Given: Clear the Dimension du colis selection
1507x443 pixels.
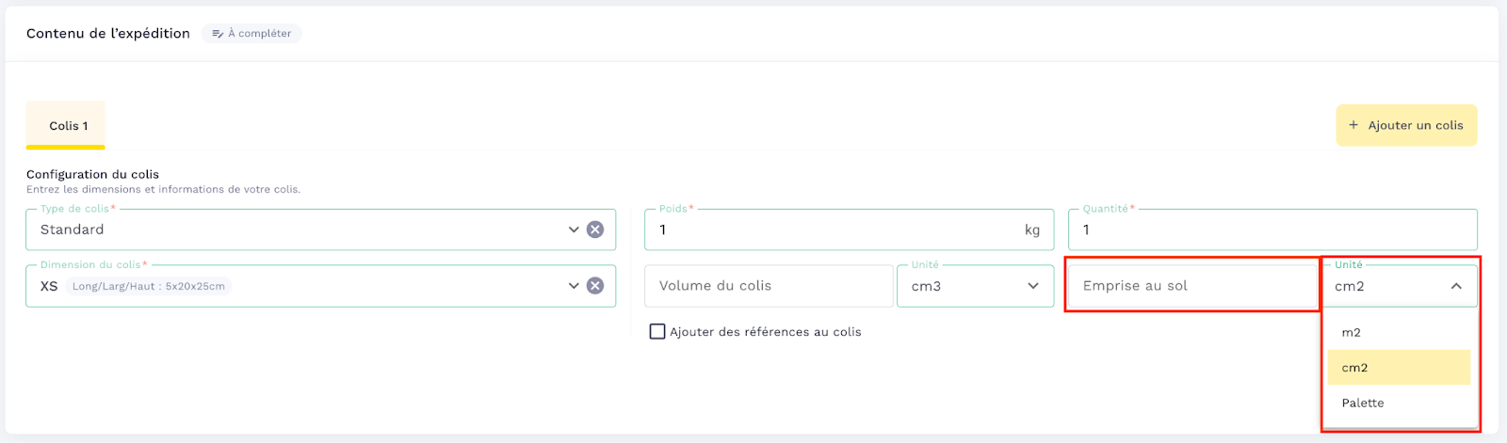Looking at the screenshot, I should (x=595, y=286).
